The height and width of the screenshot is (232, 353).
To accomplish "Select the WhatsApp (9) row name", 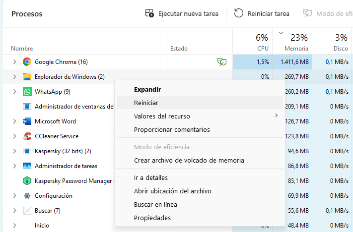I will 53,92.
